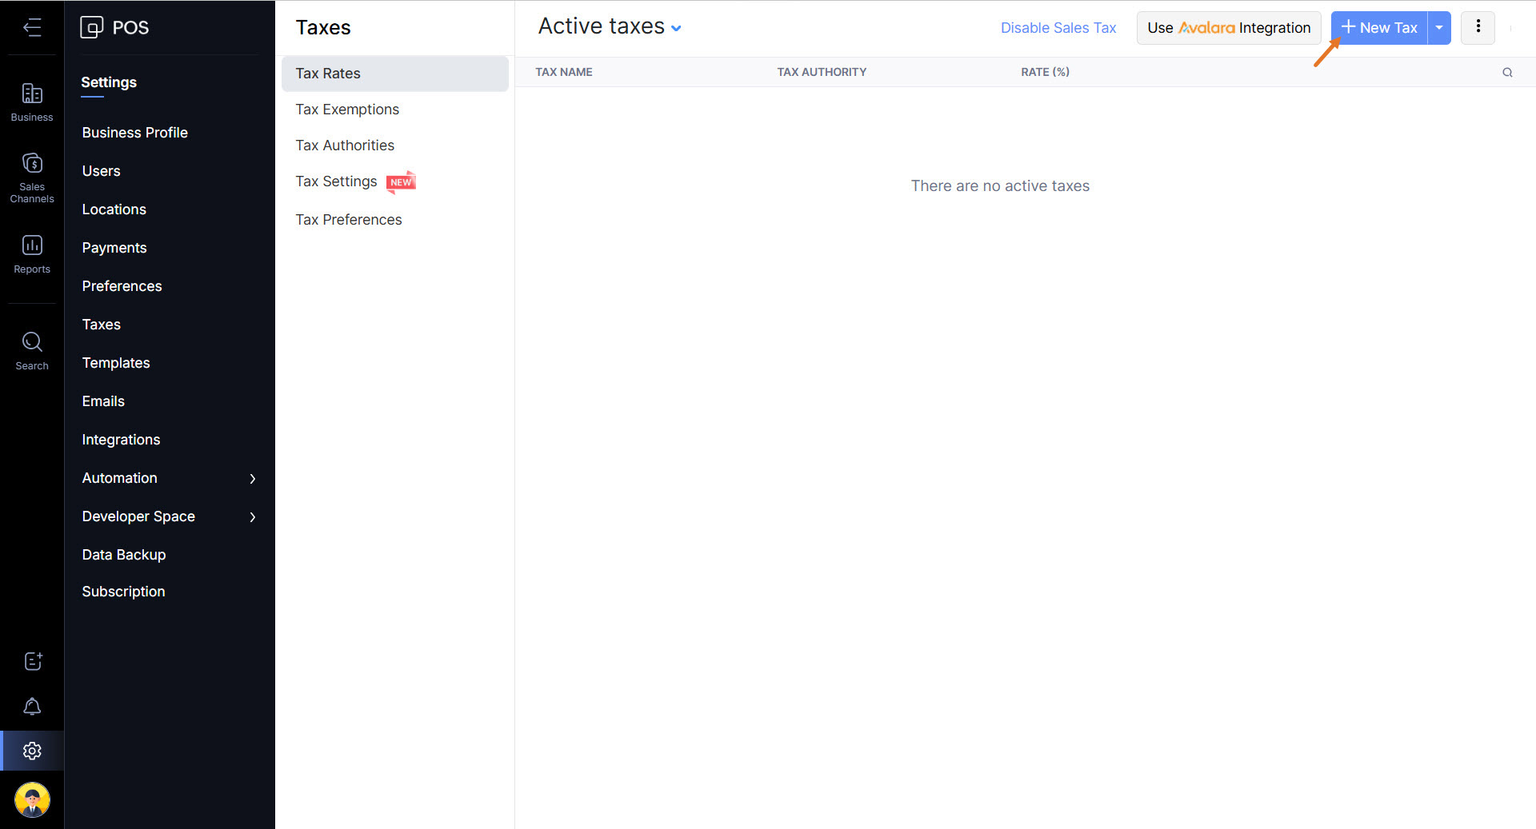Click the Disable Sales Tax link

click(x=1058, y=28)
